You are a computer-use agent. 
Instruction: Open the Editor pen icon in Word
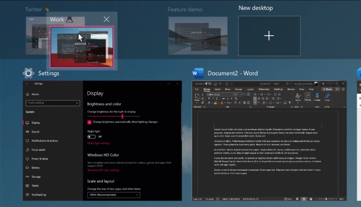coord(327,95)
